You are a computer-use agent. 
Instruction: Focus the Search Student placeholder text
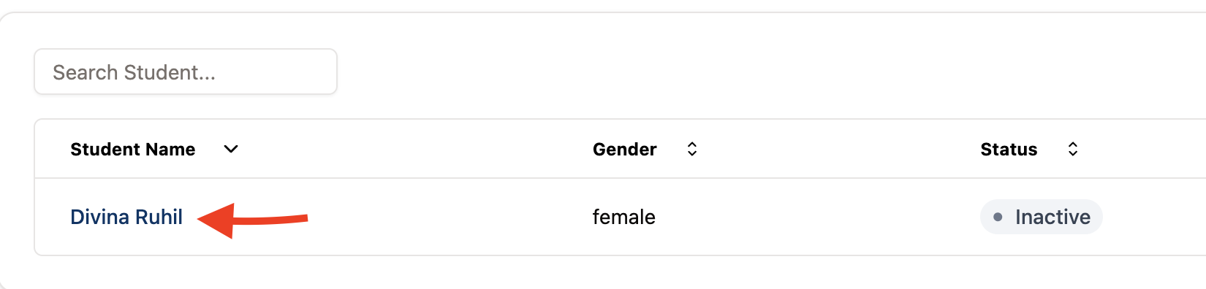point(134,72)
